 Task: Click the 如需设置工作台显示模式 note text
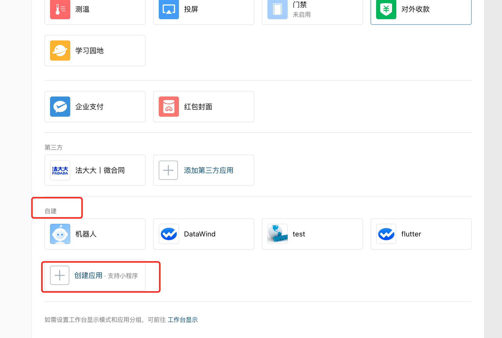(105, 320)
